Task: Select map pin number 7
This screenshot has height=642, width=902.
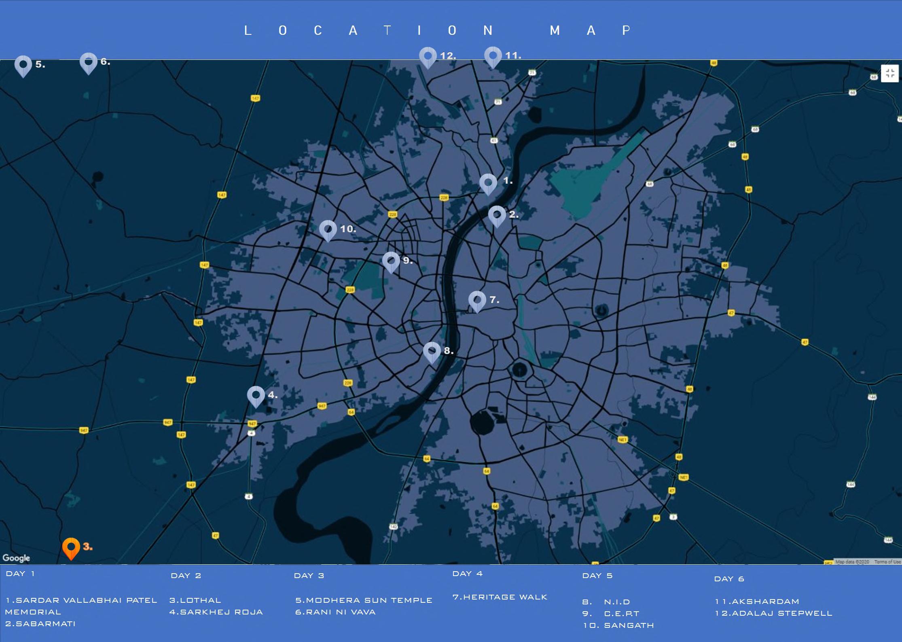Action: point(477,301)
